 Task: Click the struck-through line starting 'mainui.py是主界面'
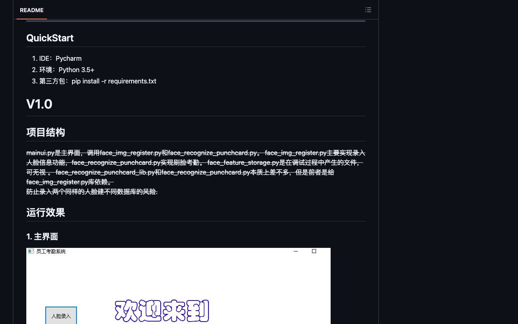point(196,153)
